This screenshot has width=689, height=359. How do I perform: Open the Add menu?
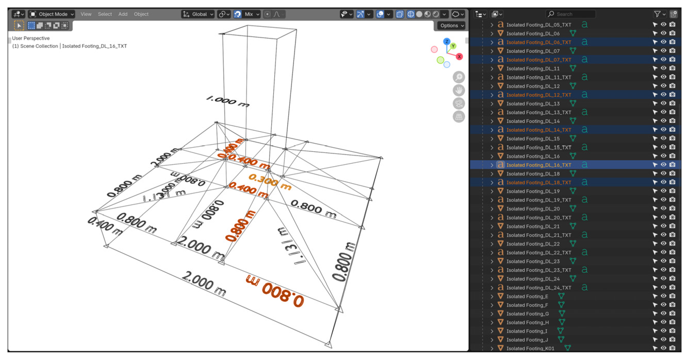[123, 14]
